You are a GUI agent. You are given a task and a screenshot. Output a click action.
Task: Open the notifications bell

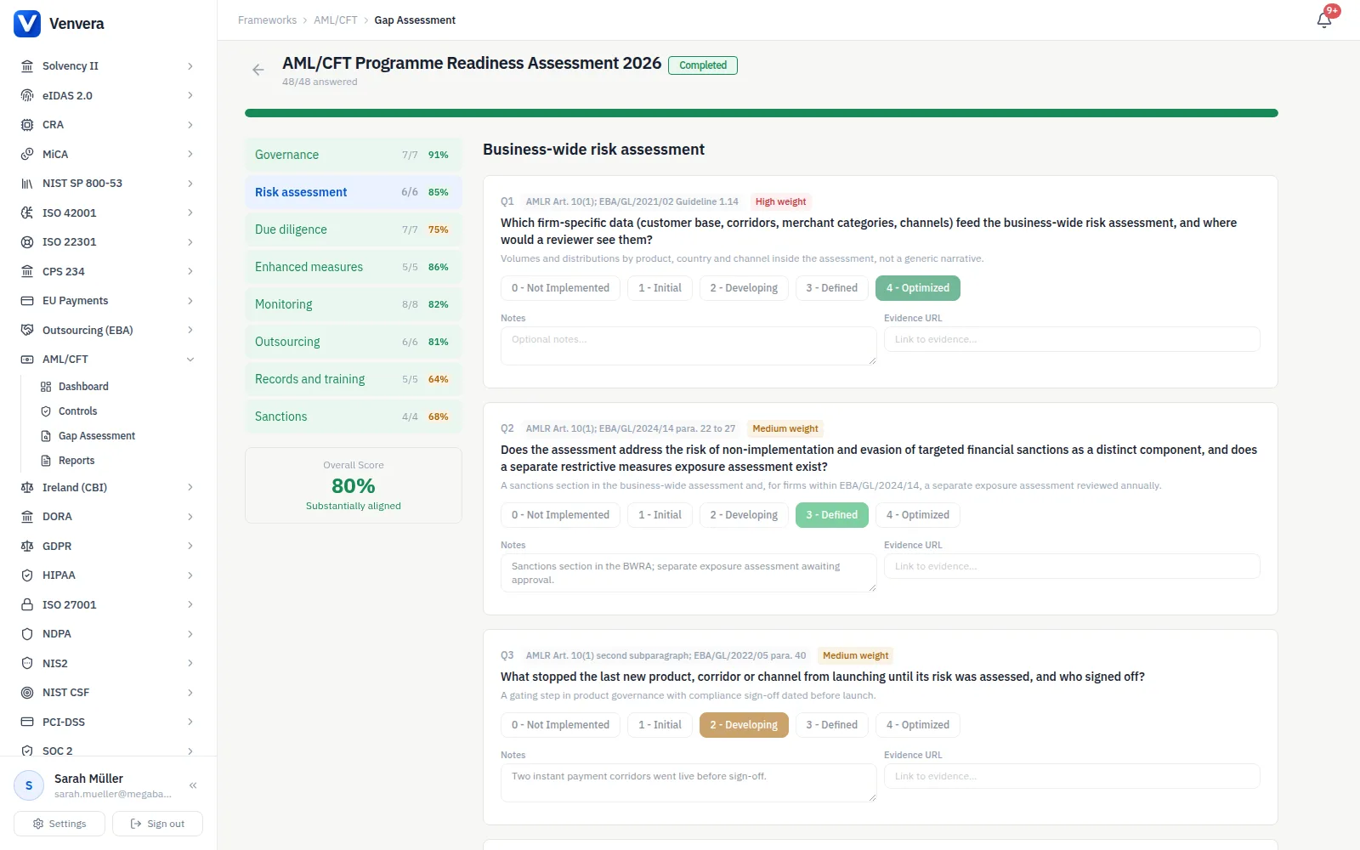[x=1324, y=20]
